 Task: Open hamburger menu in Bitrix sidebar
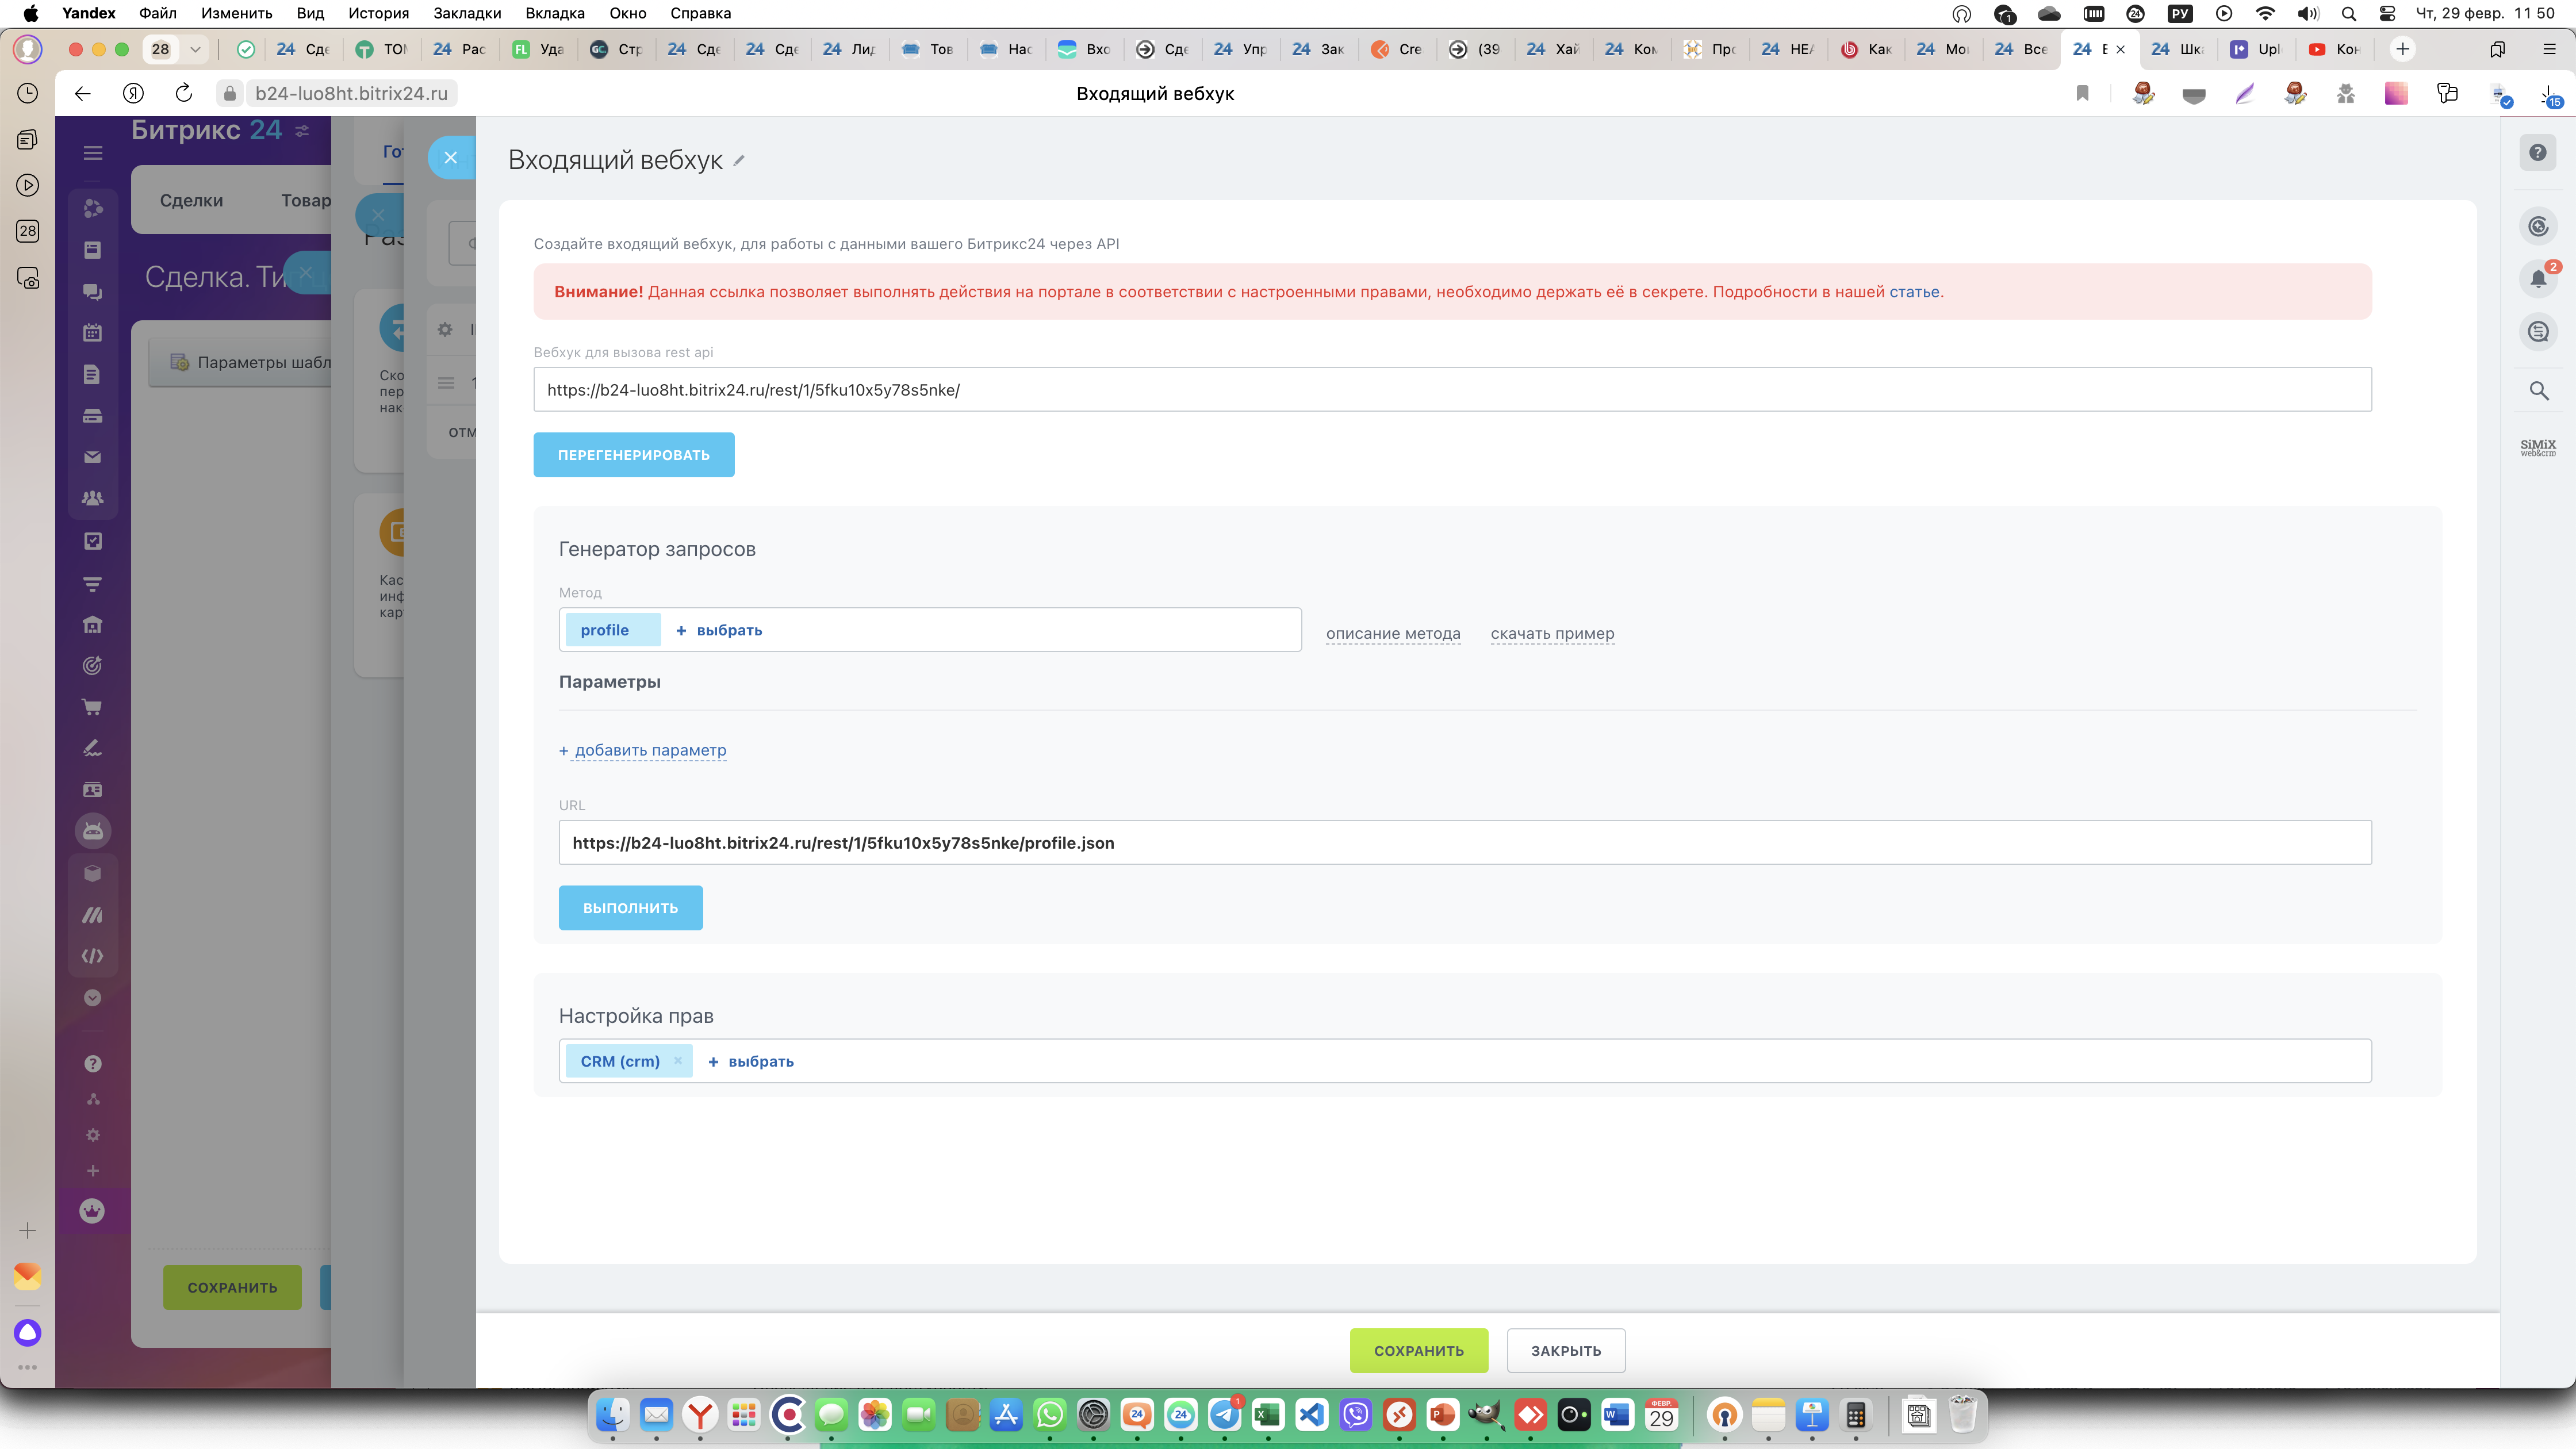(x=93, y=153)
